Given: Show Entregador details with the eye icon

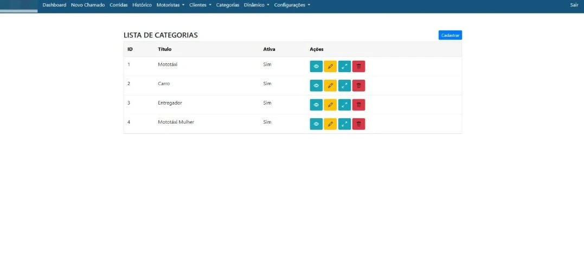Looking at the screenshot, I should [316, 105].
